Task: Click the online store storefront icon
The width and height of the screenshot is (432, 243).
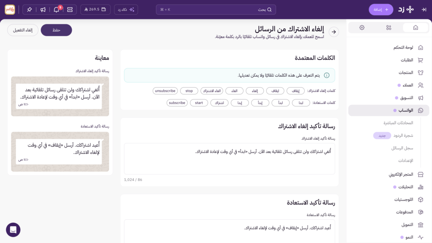Action: pos(421,174)
